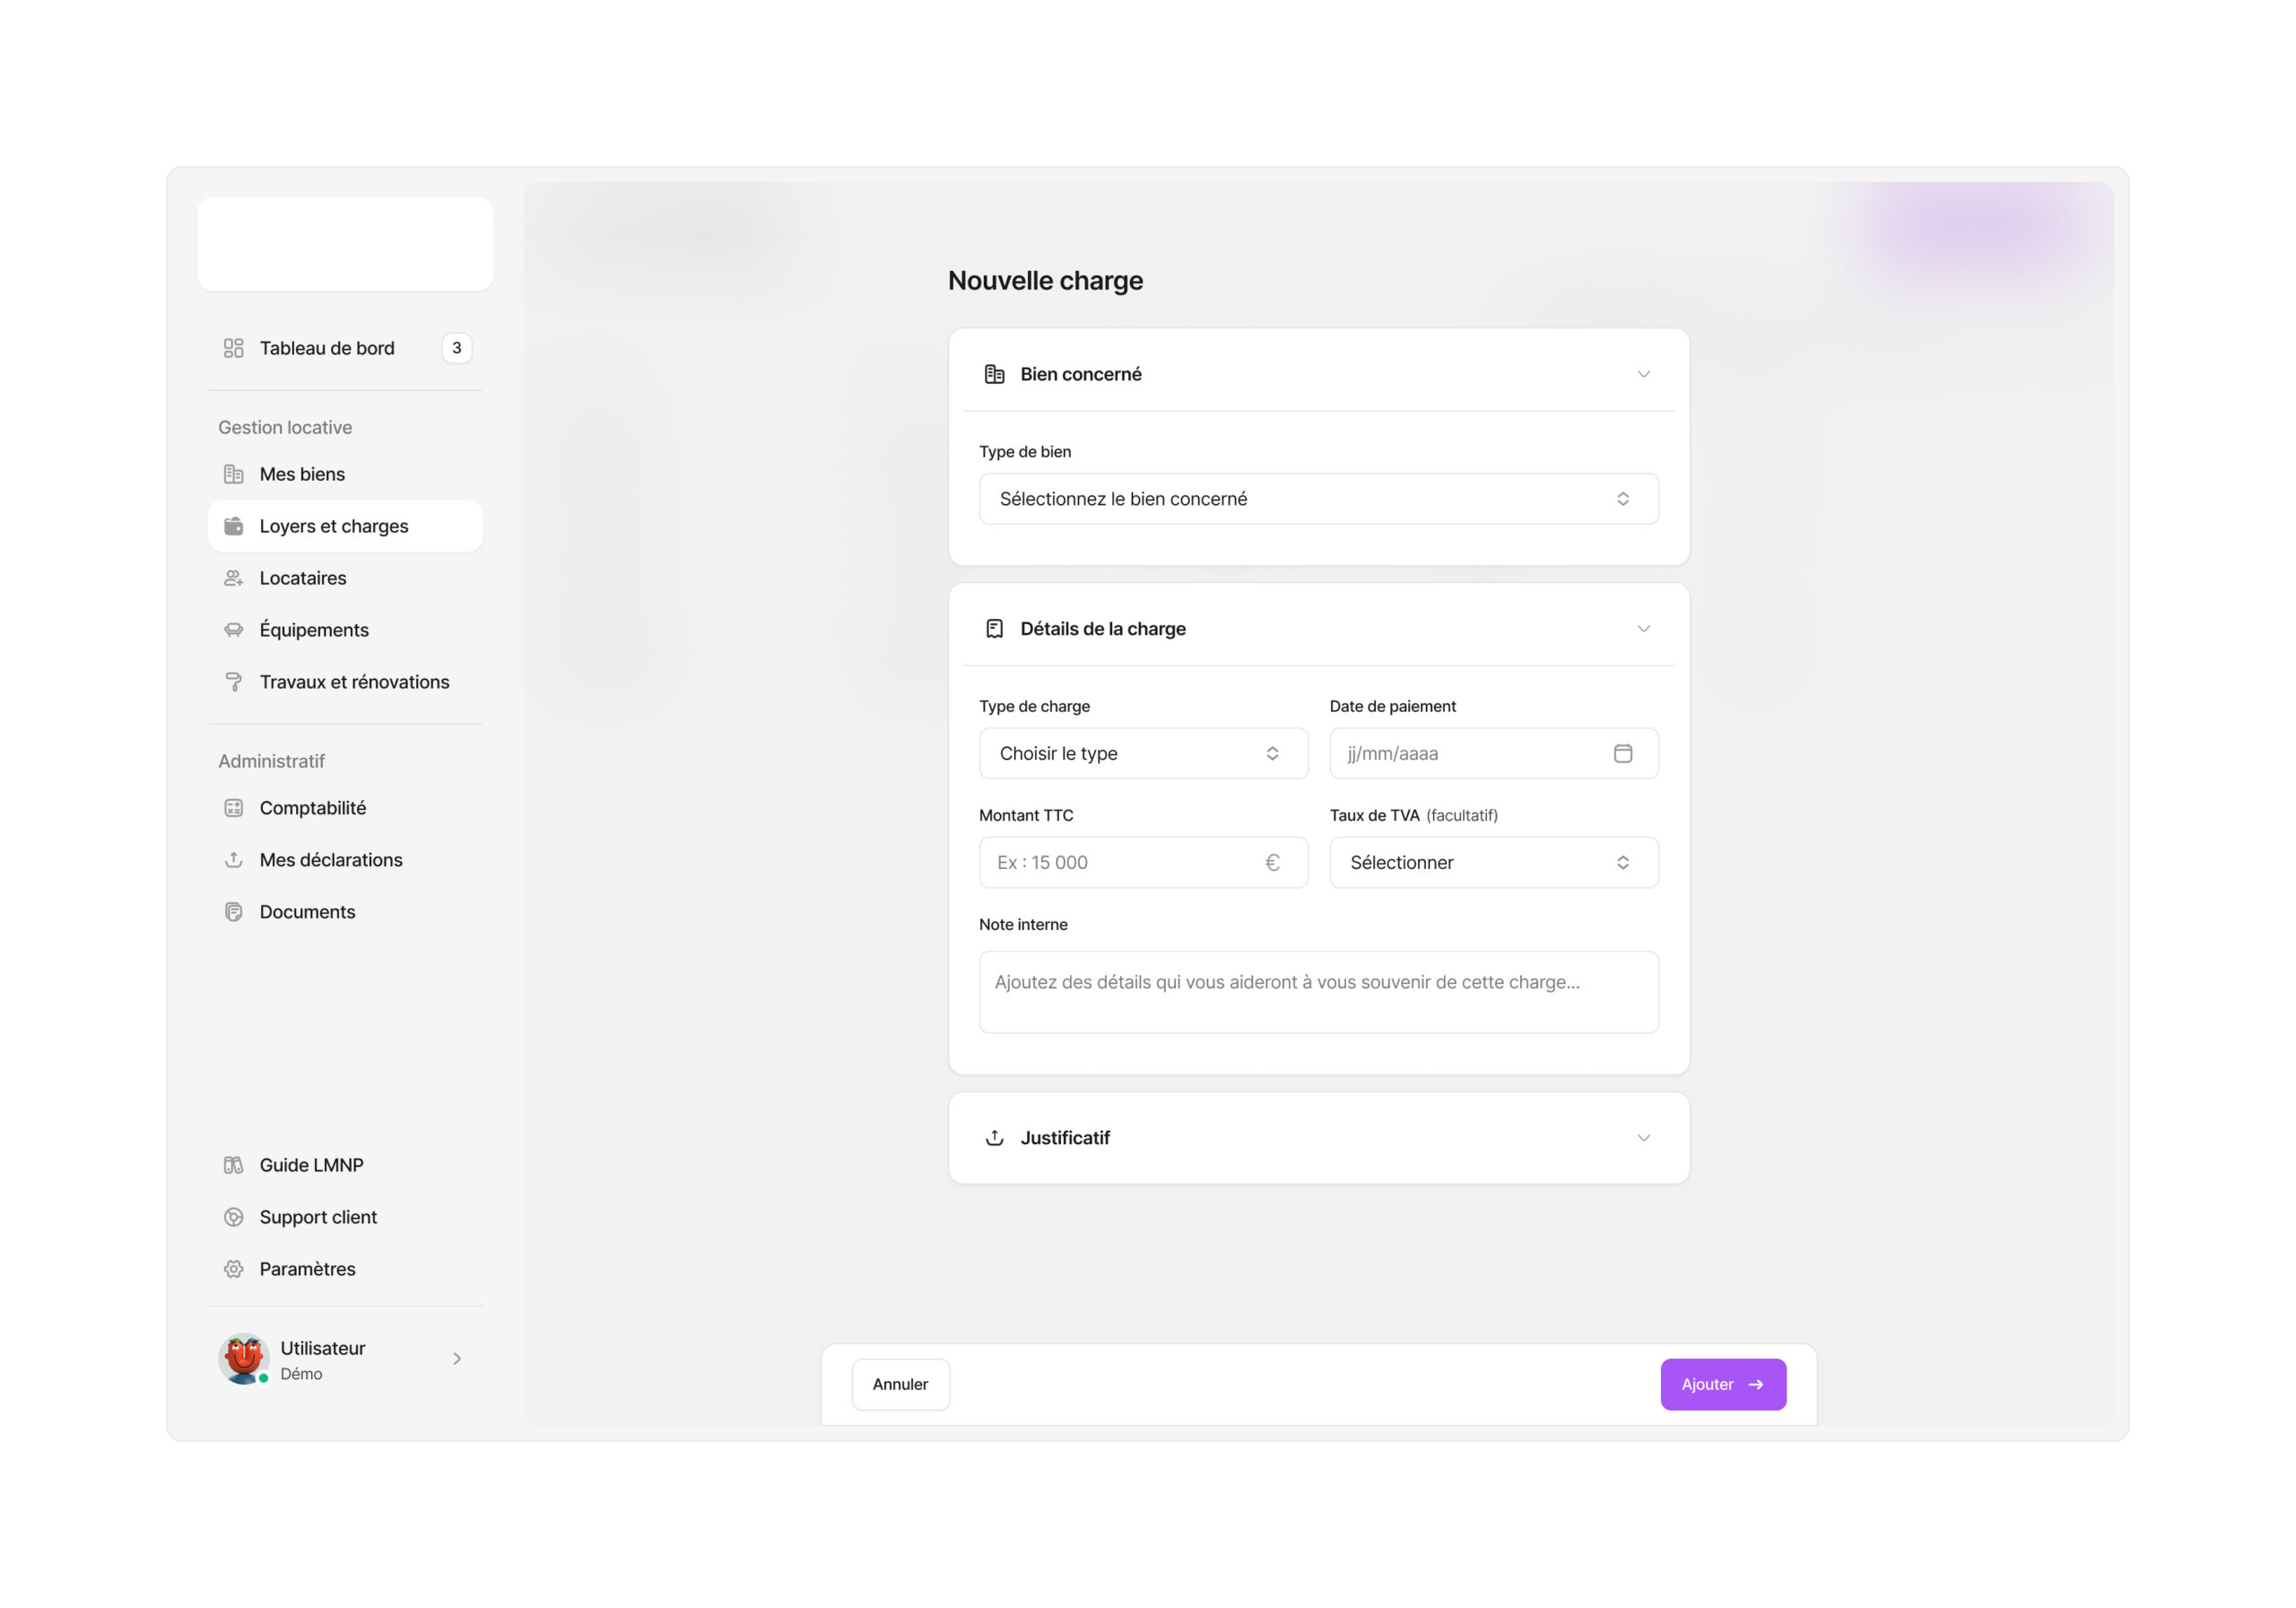Image resolution: width=2296 pixels, height=1608 pixels.
Task: Click the Paramètres gear icon
Action: coord(233,1269)
